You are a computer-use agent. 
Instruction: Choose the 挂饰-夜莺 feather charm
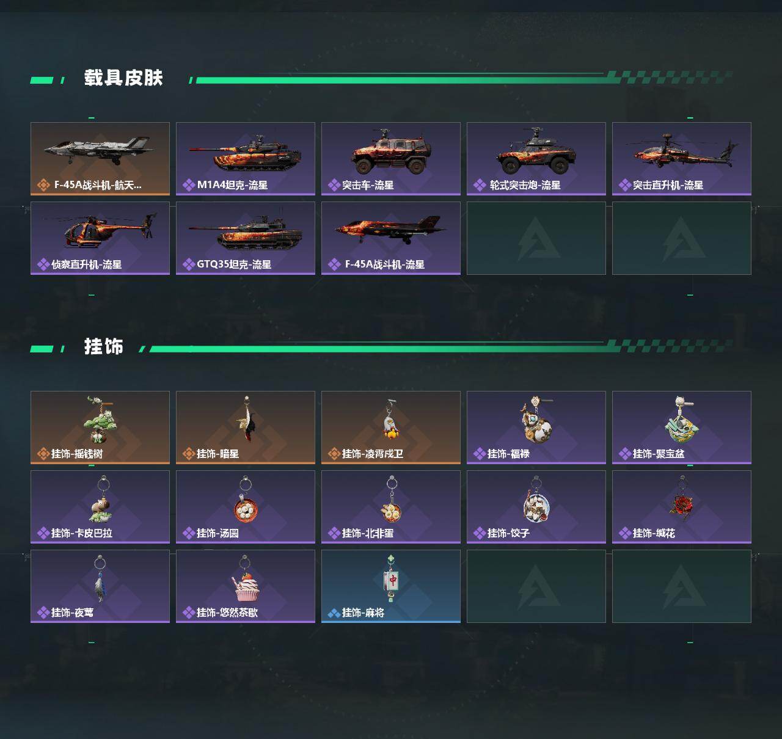(100, 586)
